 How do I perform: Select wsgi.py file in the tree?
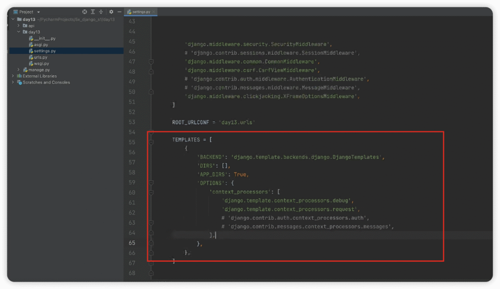coord(41,64)
